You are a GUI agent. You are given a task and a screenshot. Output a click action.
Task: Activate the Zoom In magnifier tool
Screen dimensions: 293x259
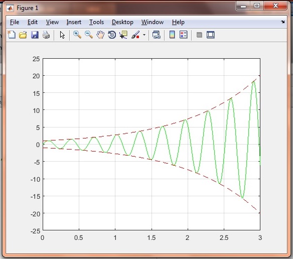[x=77, y=35]
